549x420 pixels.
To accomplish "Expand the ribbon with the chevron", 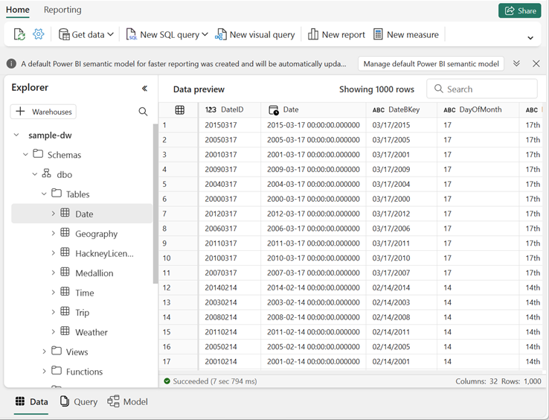I will [x=530, y=37].
